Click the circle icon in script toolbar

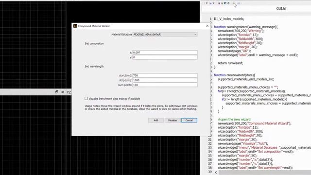(x=228, y=3)
